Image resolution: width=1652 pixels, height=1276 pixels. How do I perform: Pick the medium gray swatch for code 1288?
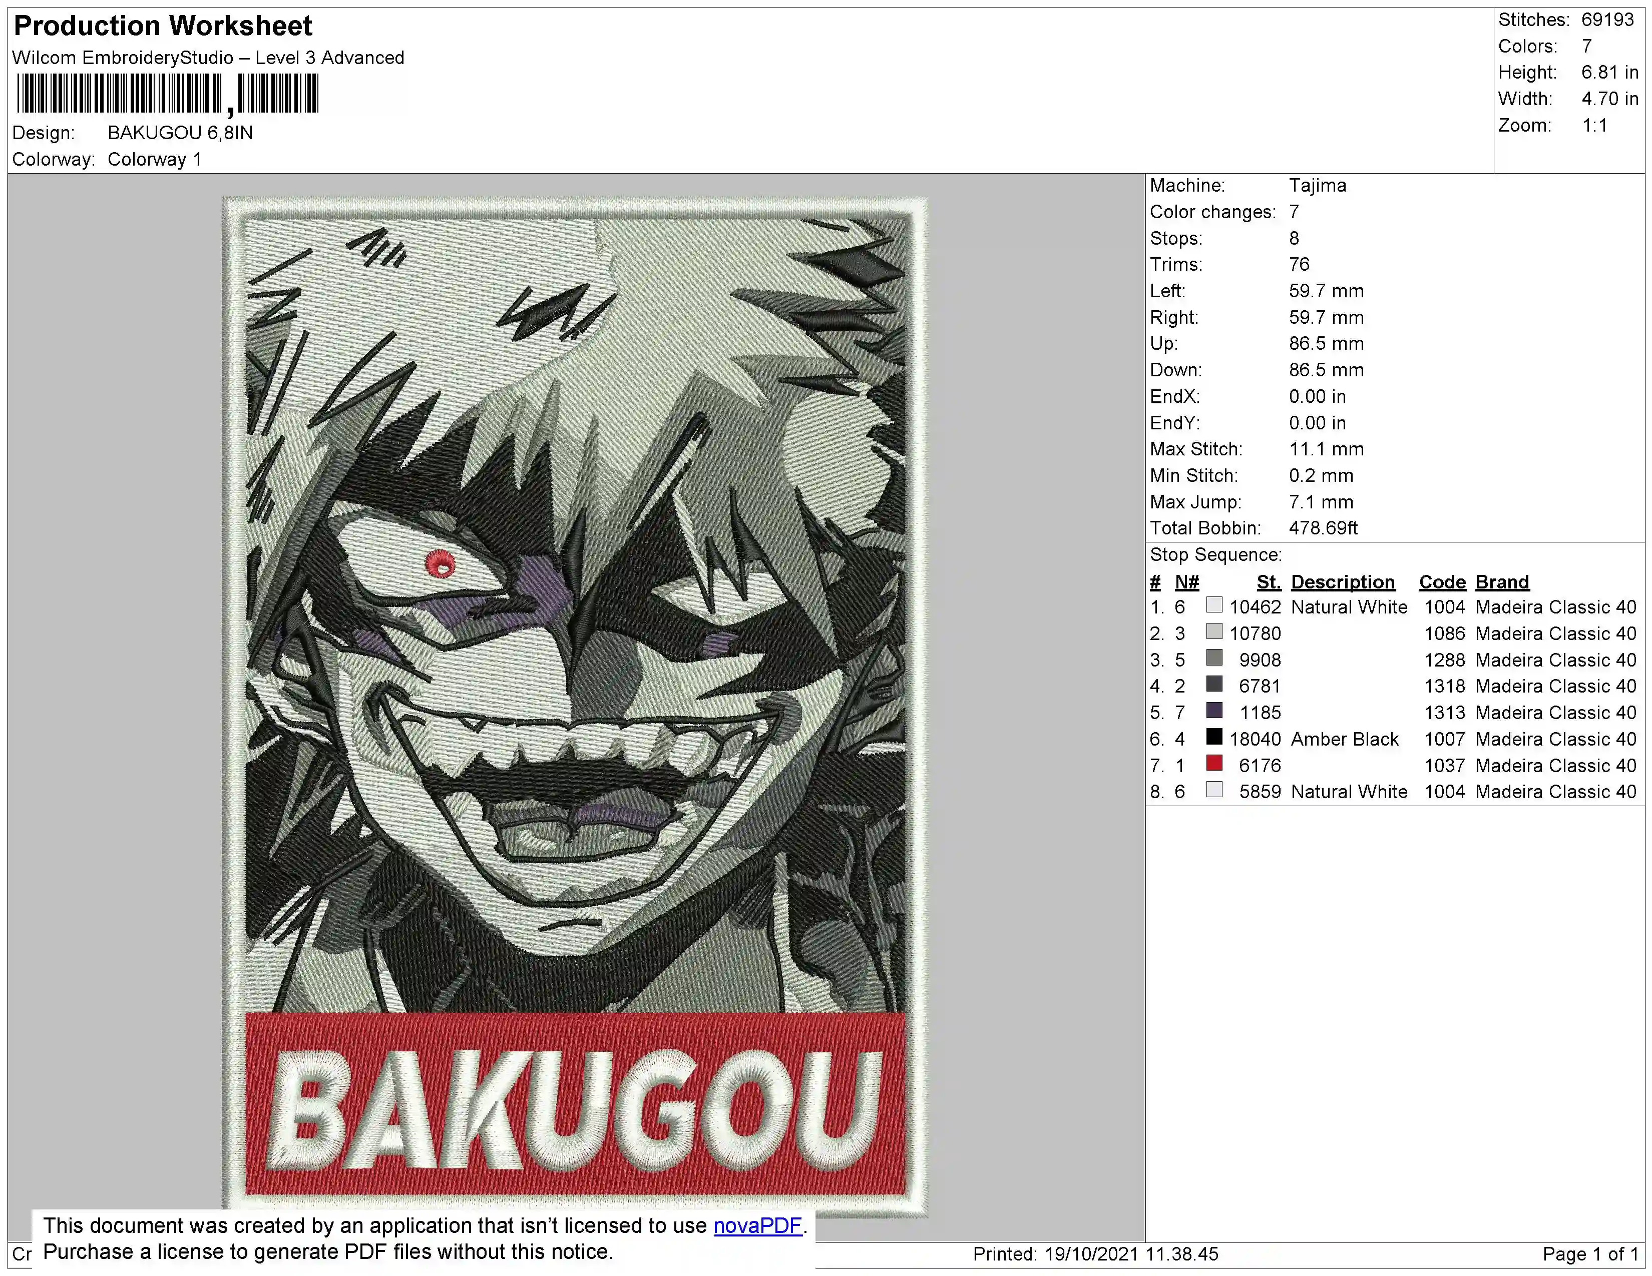1214,658
